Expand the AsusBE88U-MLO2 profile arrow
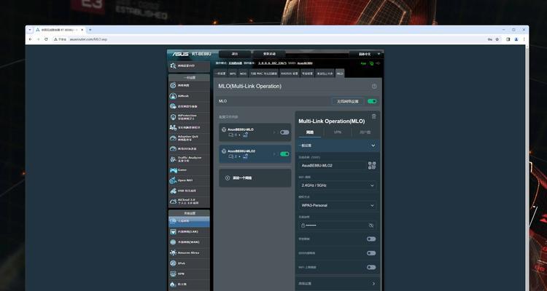The image size is (547, 291). (x=274, y=154)
